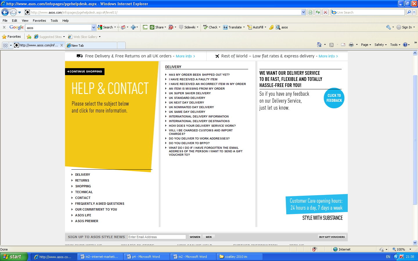Open the Help menu
This screenshot has height=261, width=418.
coord(65,21)
